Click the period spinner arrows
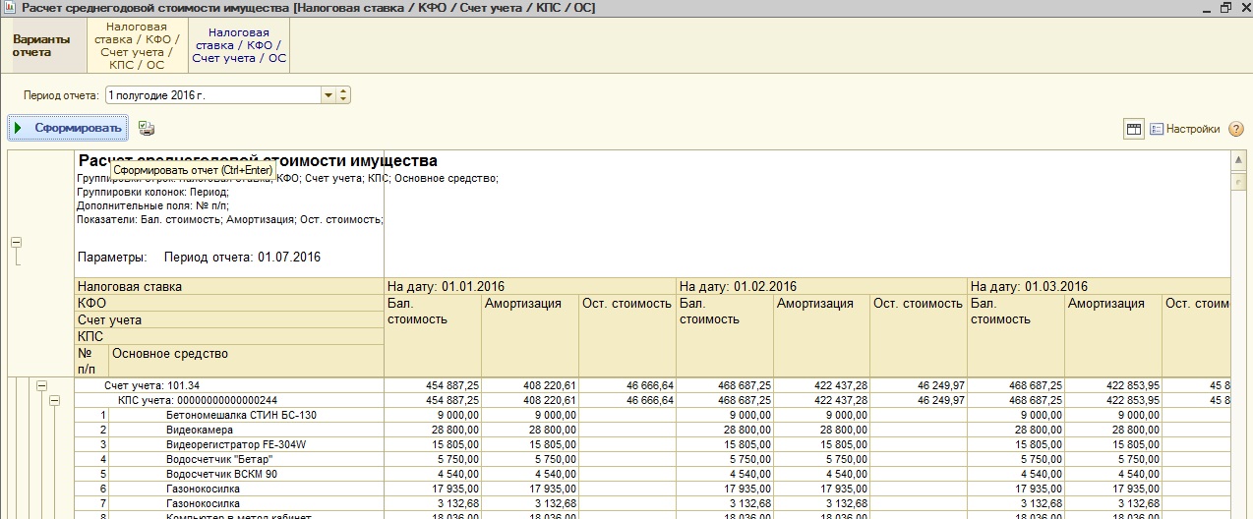 (x=343, y=95)
